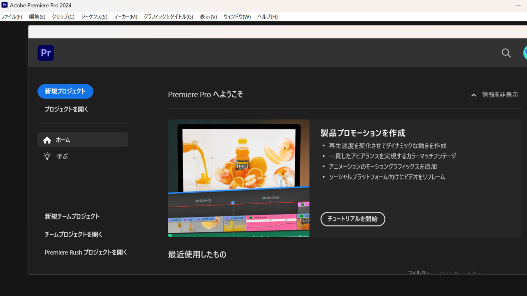Open the グラフィックとタイトル(G) menu

click(168, 17)
